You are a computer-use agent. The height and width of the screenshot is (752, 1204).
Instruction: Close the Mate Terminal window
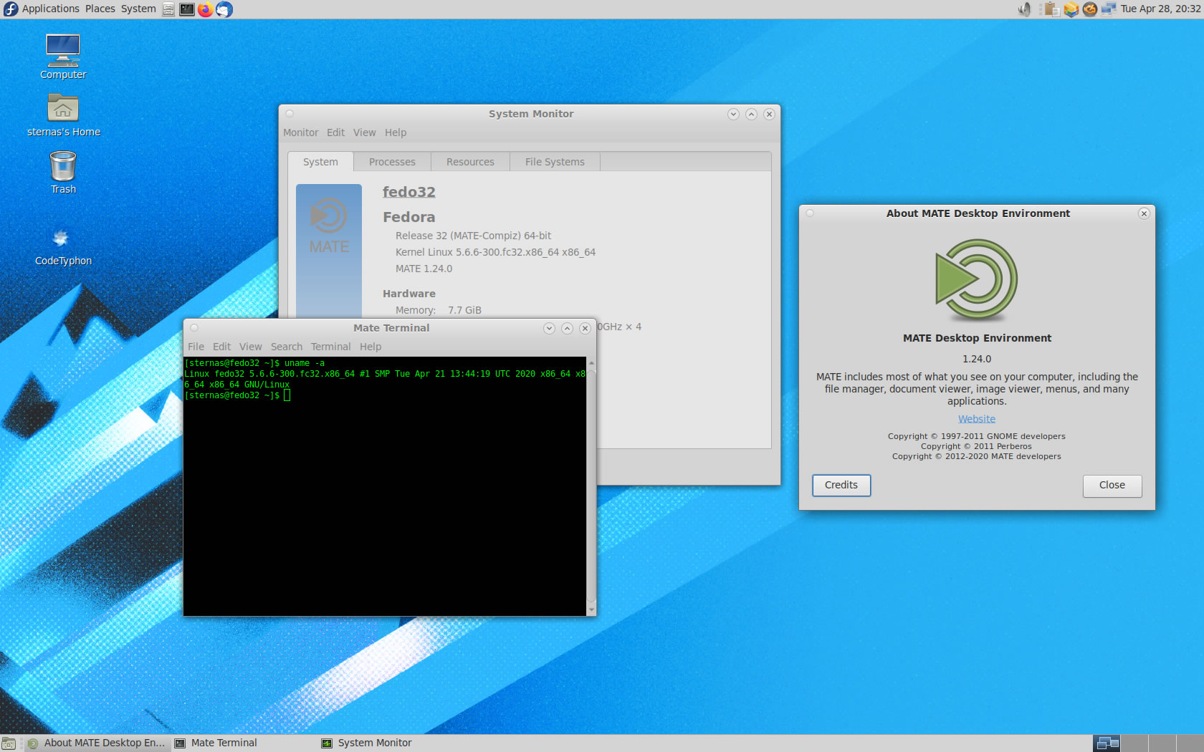click(x=585, y=328)
